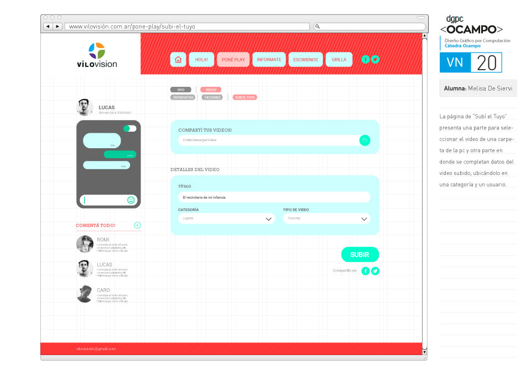Image resolution: width=531 pixels, height=375 pixels.
Task: Open the CATEGORÍA dropdown showing Lugares
Action: click(x=226, y=218)
